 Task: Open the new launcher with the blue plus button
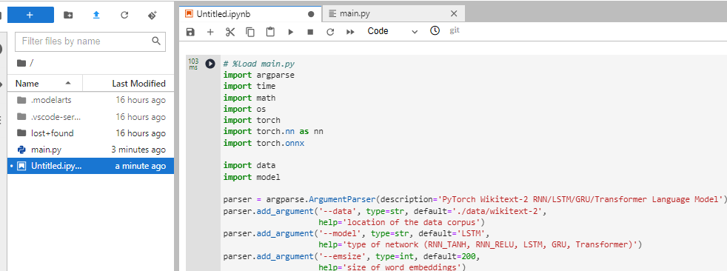click(30, 15)
